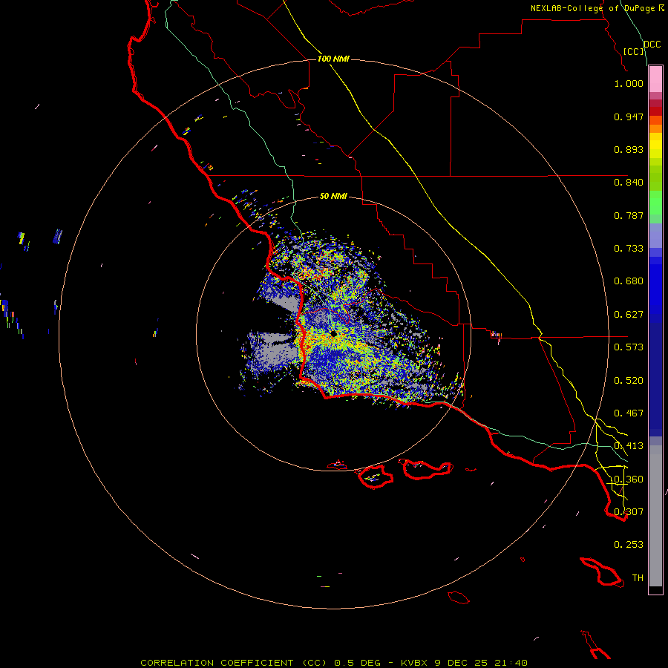Image resolution: width=668 pixels, height=668 pixels.
Task: Pick the olive-green swatch beside 0.840
Action: [x=655, y=178]
